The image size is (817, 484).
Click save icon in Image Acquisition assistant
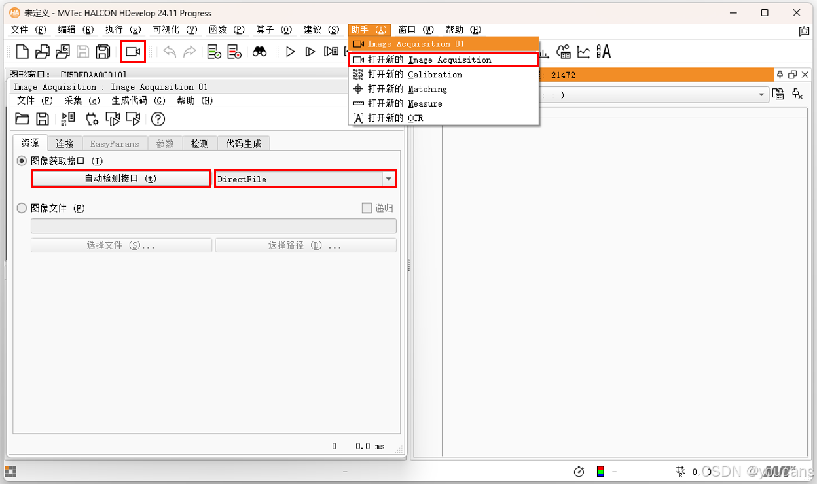[x=43, y=119]
